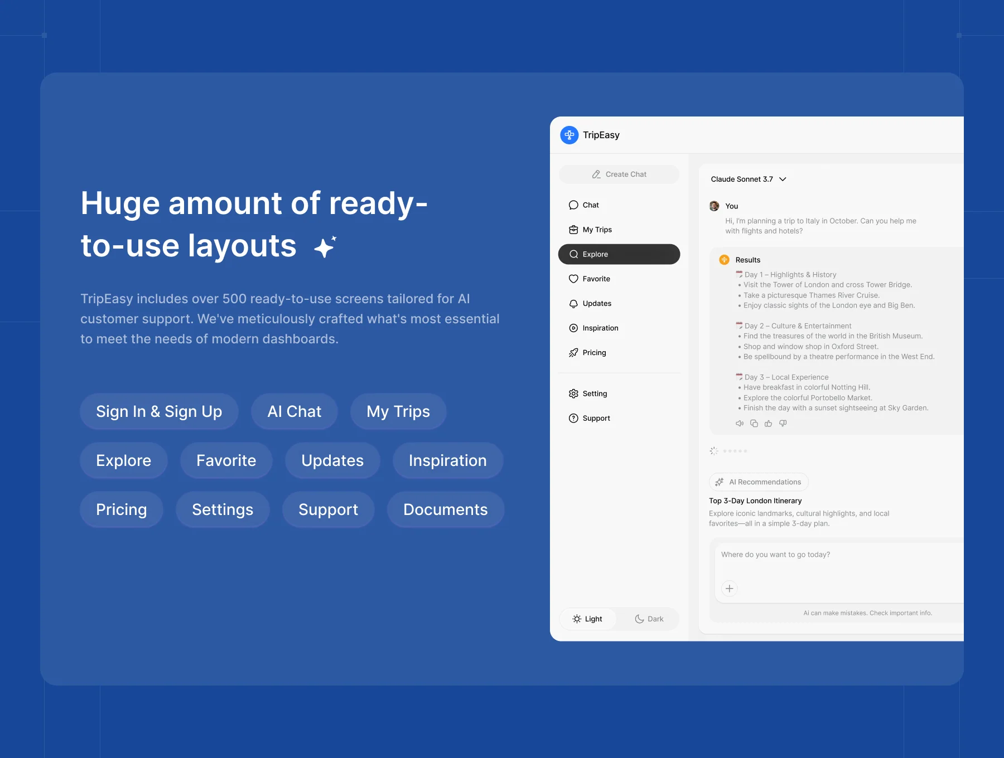Viewport: 1004px width, 758px height.
Task: Click the Setting gear icon in sidebar
Action: (x=573, y=393)
